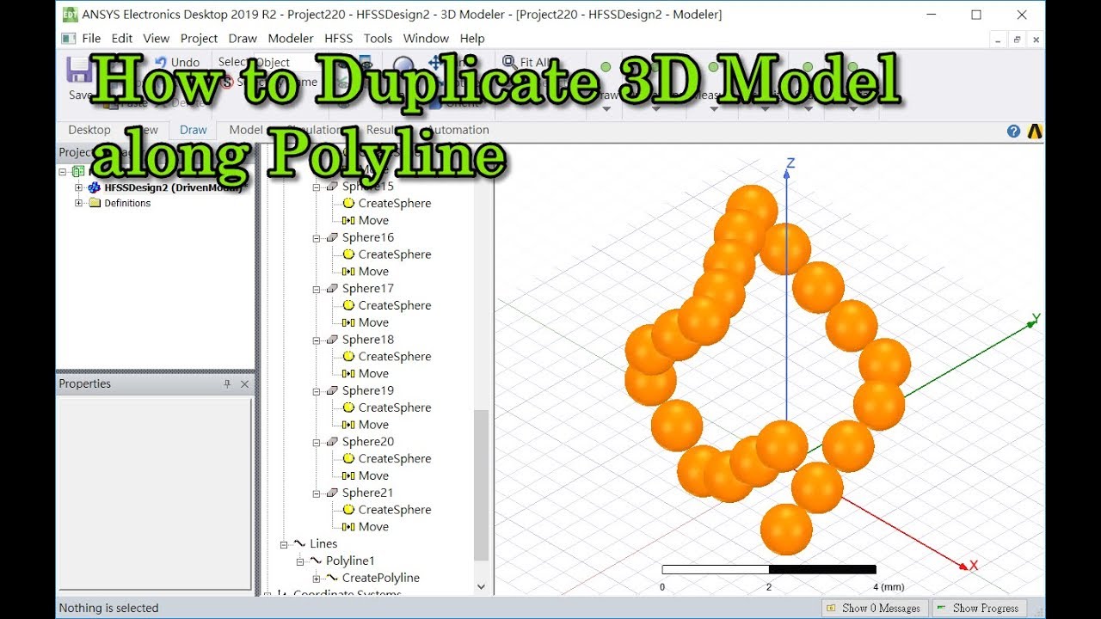This screenshot has width=1101, height=619.
Task: Open the File menu
Action: point(91,39)
